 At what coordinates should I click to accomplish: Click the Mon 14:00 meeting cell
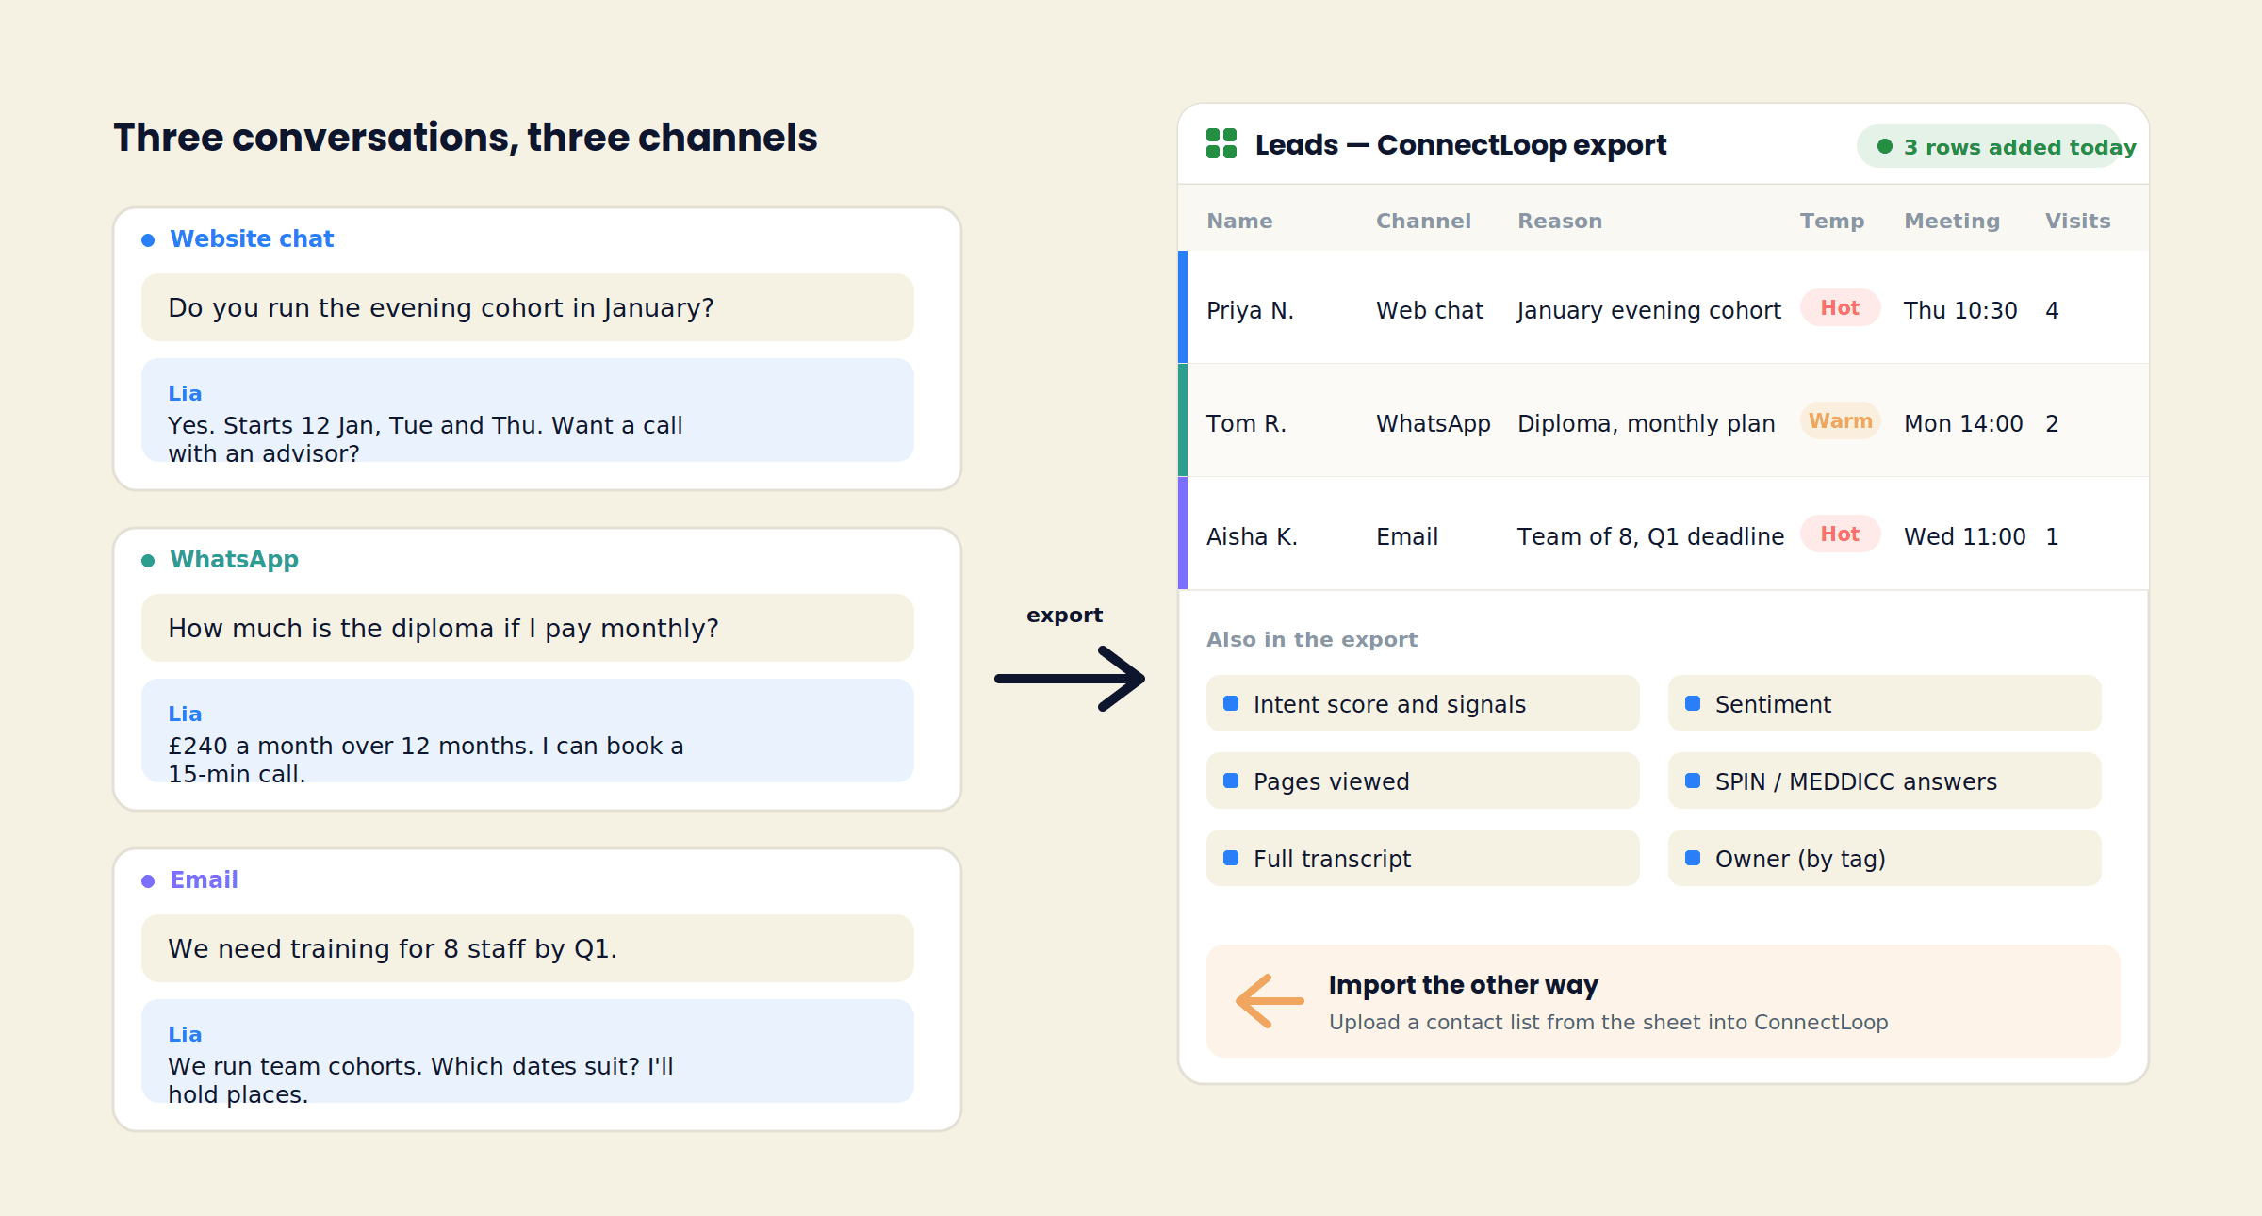[1963, 423]
